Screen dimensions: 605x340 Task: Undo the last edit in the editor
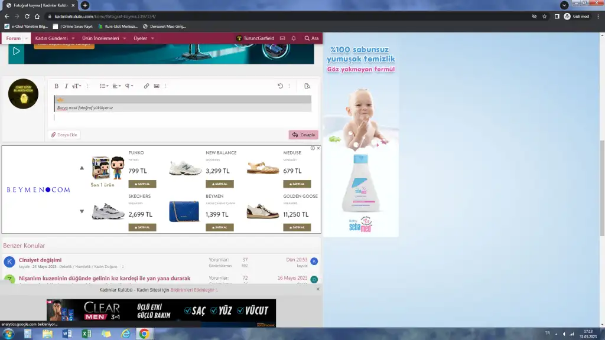(x=280, y=86)
